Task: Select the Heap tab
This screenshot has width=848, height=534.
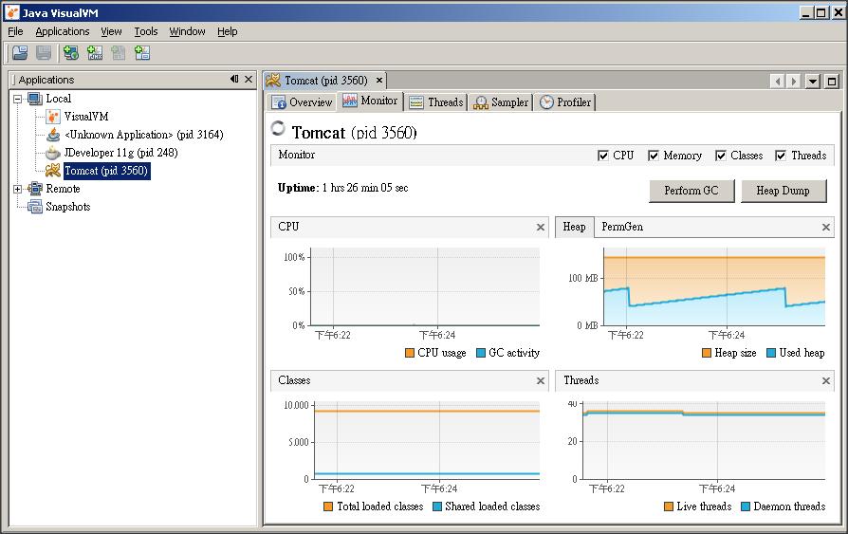Action: pyautogui.click(x=574, y=227)
